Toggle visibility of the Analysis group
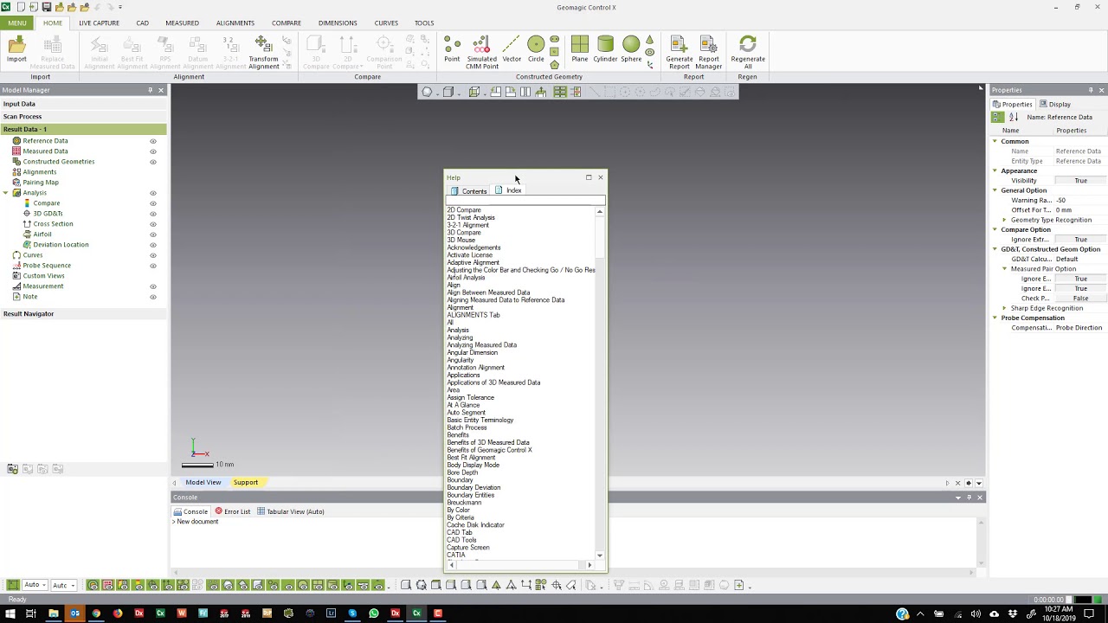 click(x=153, y=193)
